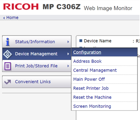Click the RICOH logo
The height and width of the screenshot is (120, 140).
point(21,7)
